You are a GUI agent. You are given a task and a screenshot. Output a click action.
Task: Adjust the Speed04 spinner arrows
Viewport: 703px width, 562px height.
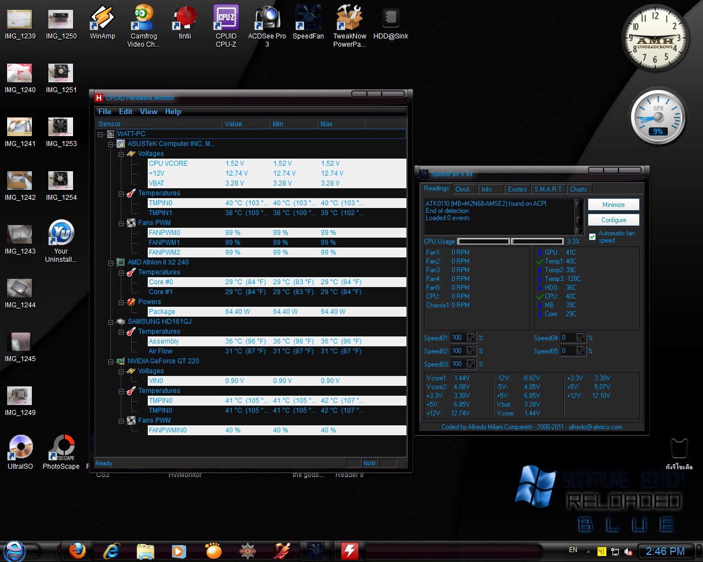point(581,338)
